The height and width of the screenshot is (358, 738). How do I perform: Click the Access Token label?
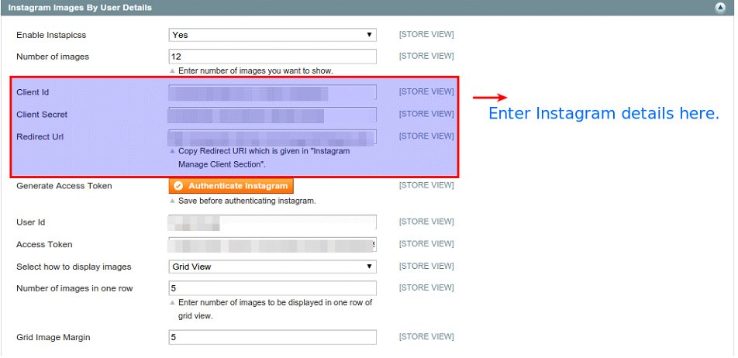(44, 245)
